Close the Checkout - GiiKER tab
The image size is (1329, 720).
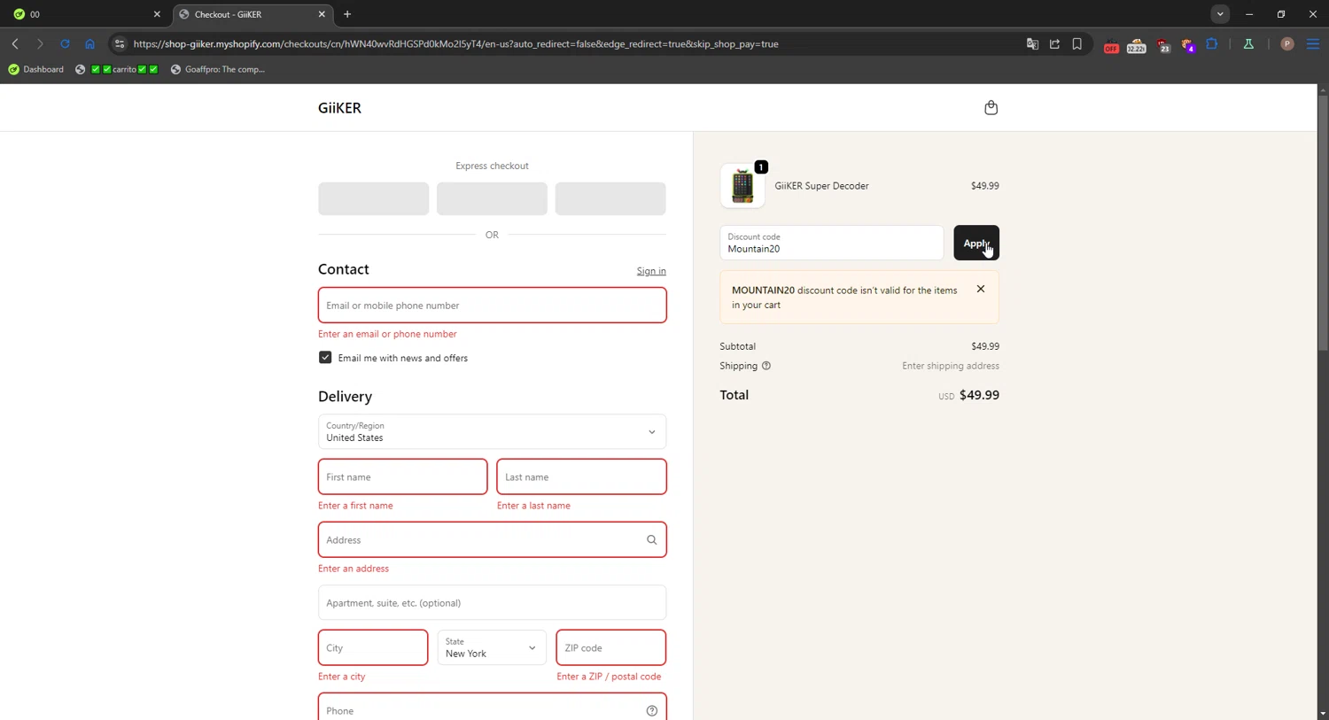pyautogui.click(x=322, y=14)
